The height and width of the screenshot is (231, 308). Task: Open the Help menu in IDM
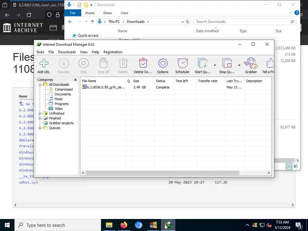click(x=95, y=52)
